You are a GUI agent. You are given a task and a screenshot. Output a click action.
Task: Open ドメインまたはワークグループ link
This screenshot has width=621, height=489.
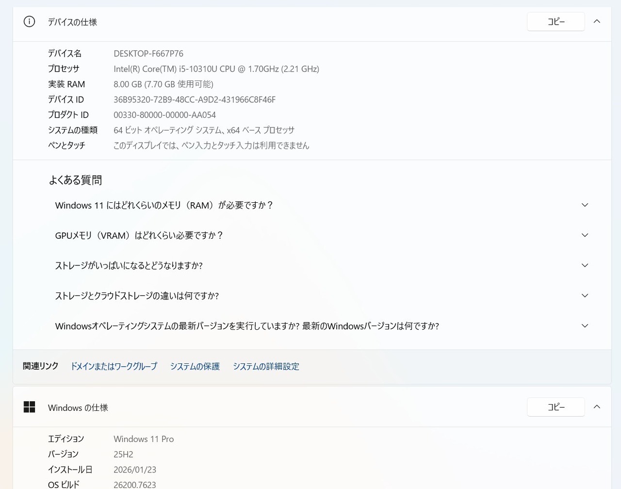(114, 366)
